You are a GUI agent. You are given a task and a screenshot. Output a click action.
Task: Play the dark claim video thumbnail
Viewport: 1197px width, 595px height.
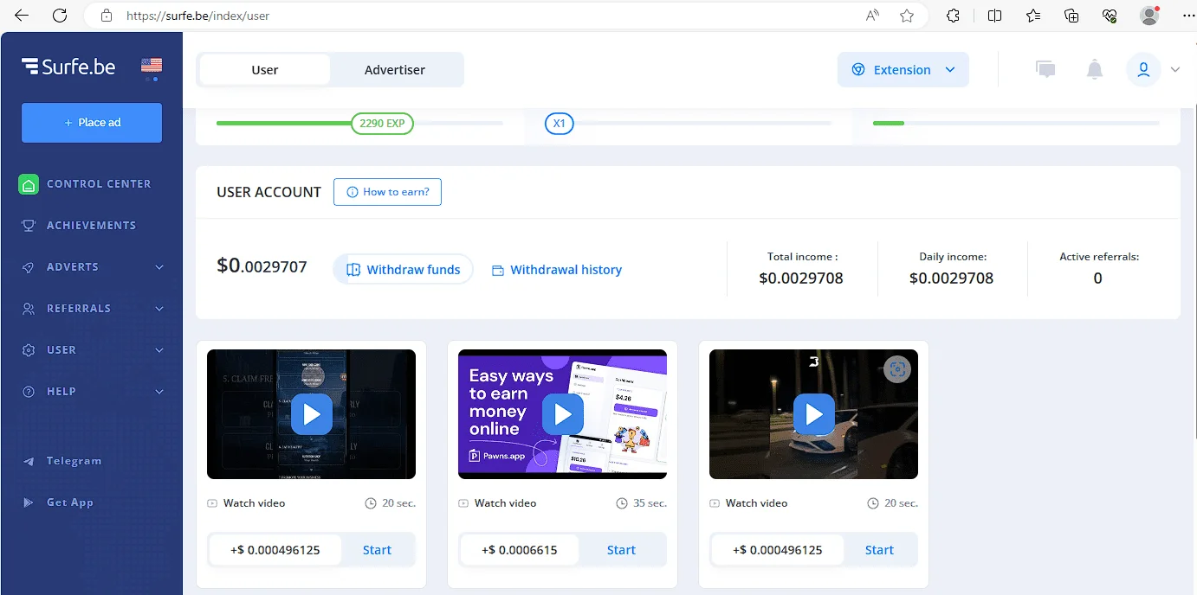click(311, 414)
